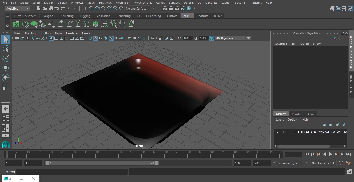The image size is (354, 182).
Task: Open the Mesh Display menu
Action: pos(143,3)
